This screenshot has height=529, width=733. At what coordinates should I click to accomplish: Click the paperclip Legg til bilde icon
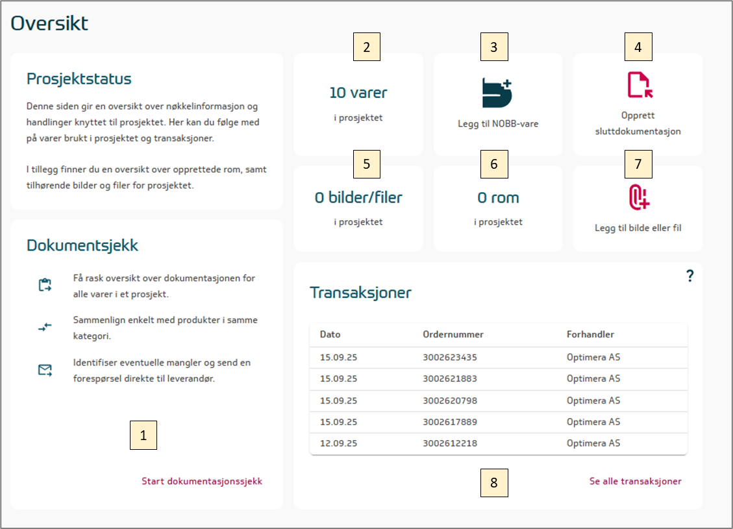pos(638,197)
